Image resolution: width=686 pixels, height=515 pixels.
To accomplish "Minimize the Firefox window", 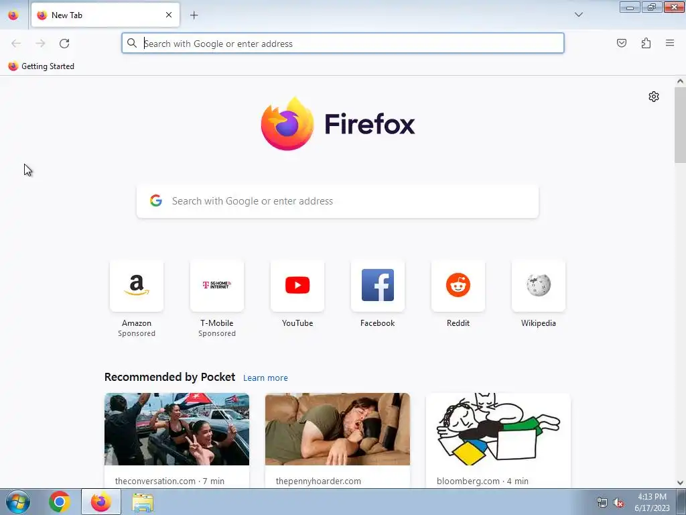I will (x=630, y=7).
